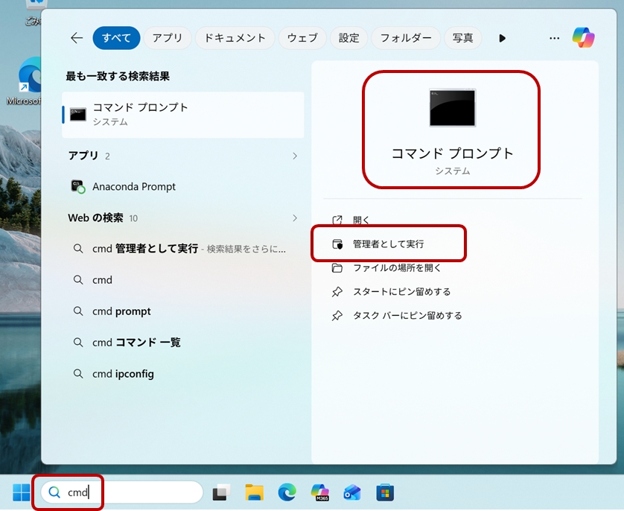This screenshot has height=511, width=624.
Task: Click the back arrow in search panel
Action: [76, 38]
